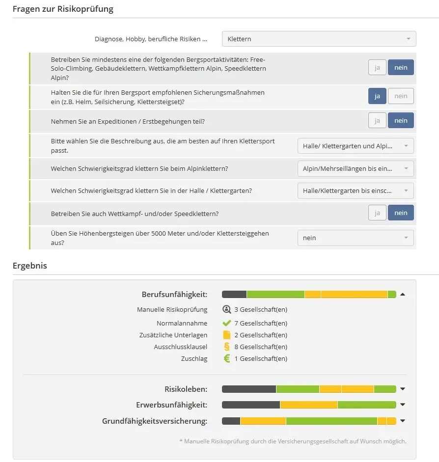Select 'ja' for Expeditionen / Erstbegehungen question
Image resolution: width=439 pixels, height=462 pixels.
(x=377, y=121)
